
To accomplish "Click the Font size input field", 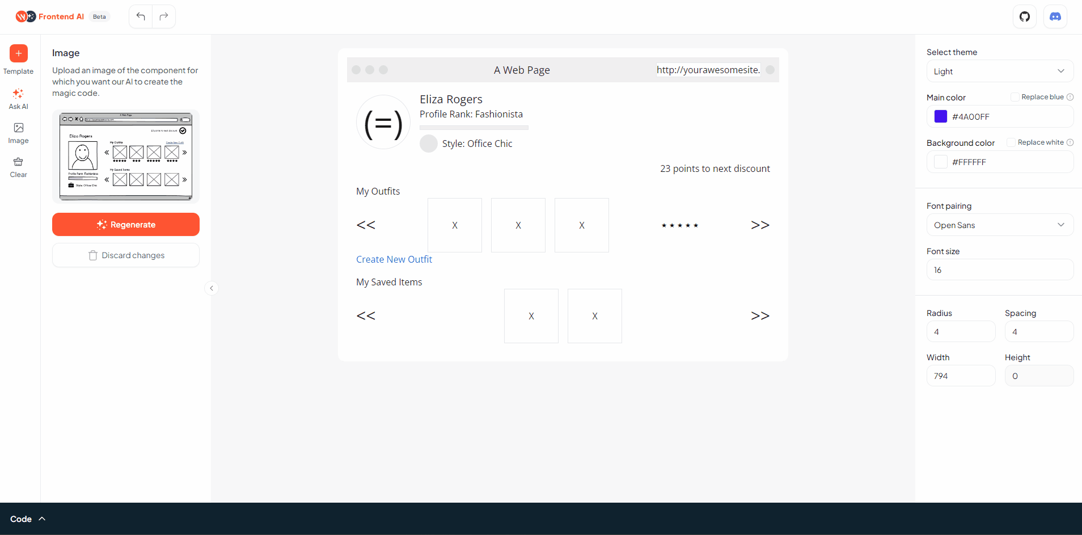I will tap(1000, 270).
